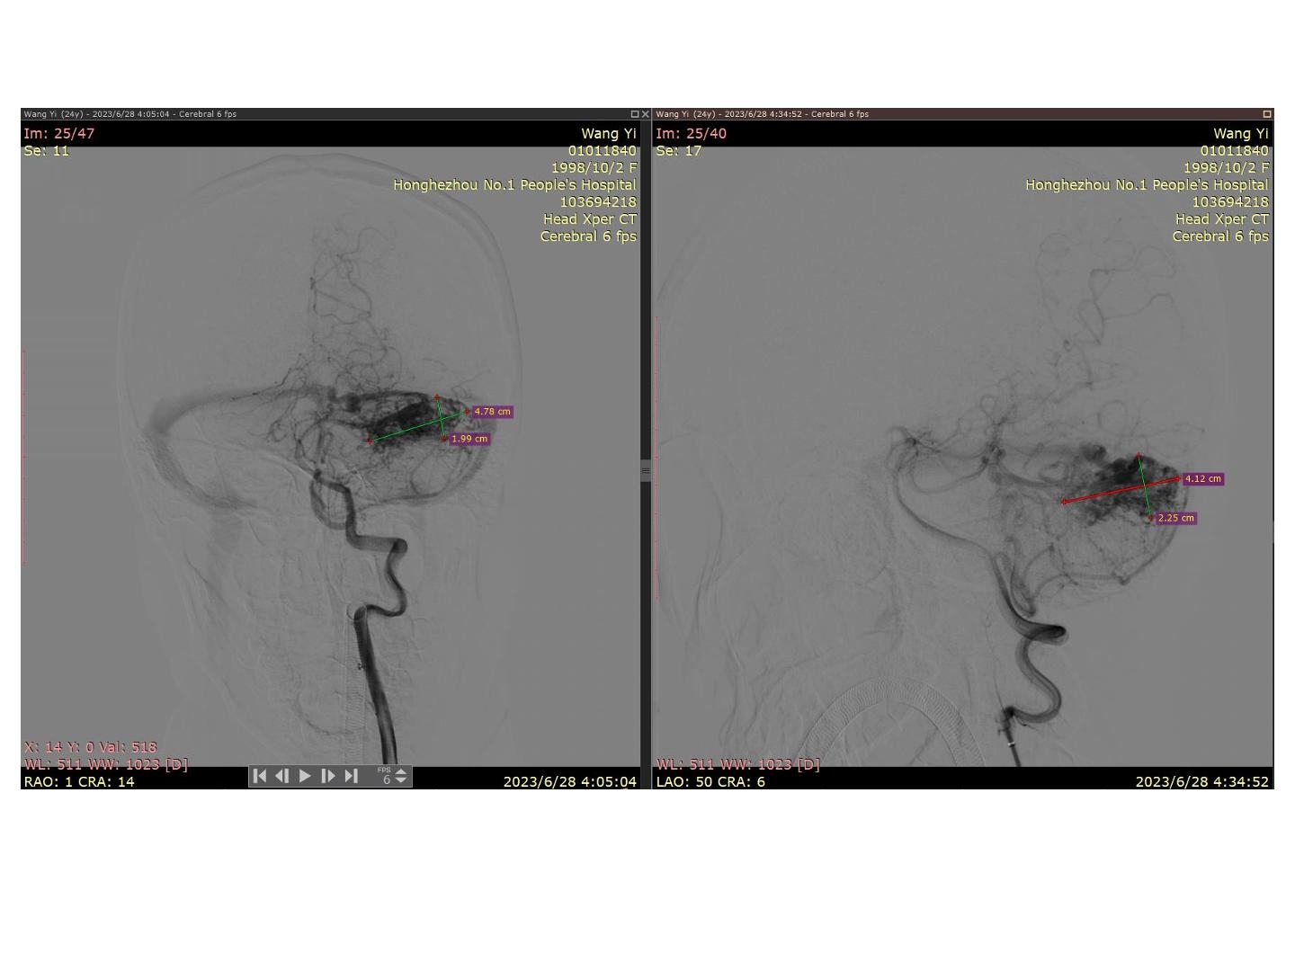Click right pane birth date 1998/10/2 F

coord(1227,167)
